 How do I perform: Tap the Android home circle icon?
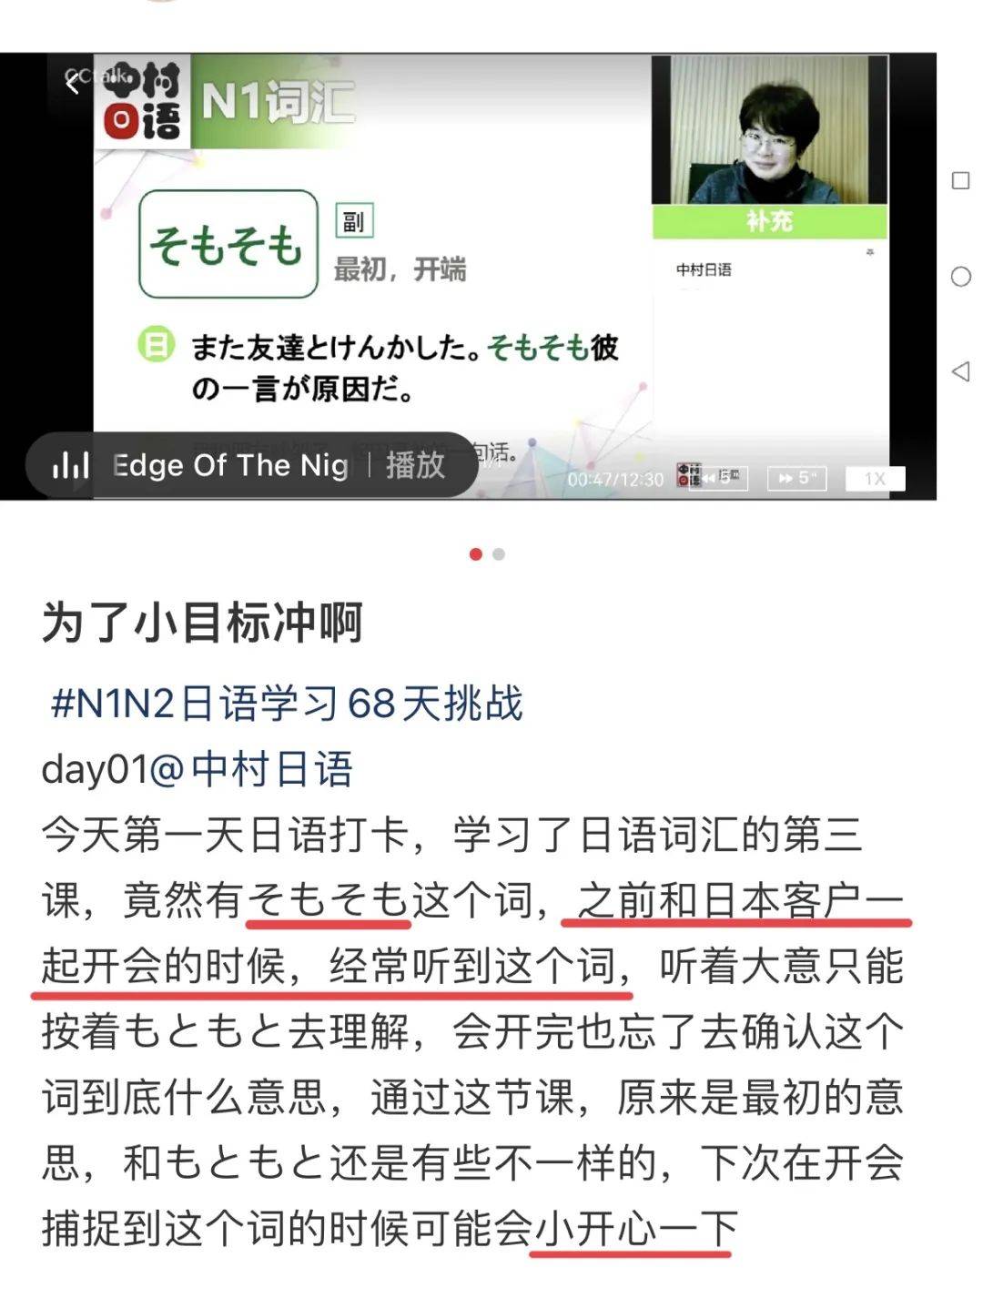click(960, 277)
